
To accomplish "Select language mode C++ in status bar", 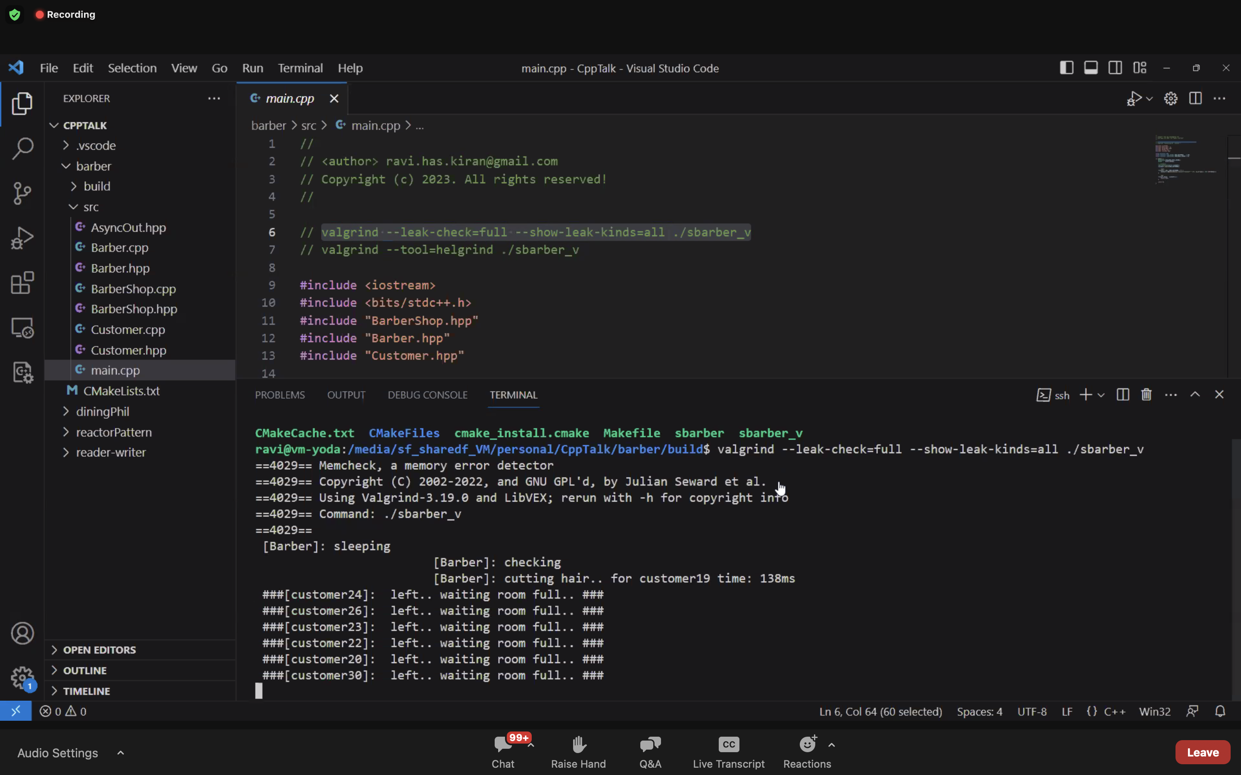I will coord(1114,711).
